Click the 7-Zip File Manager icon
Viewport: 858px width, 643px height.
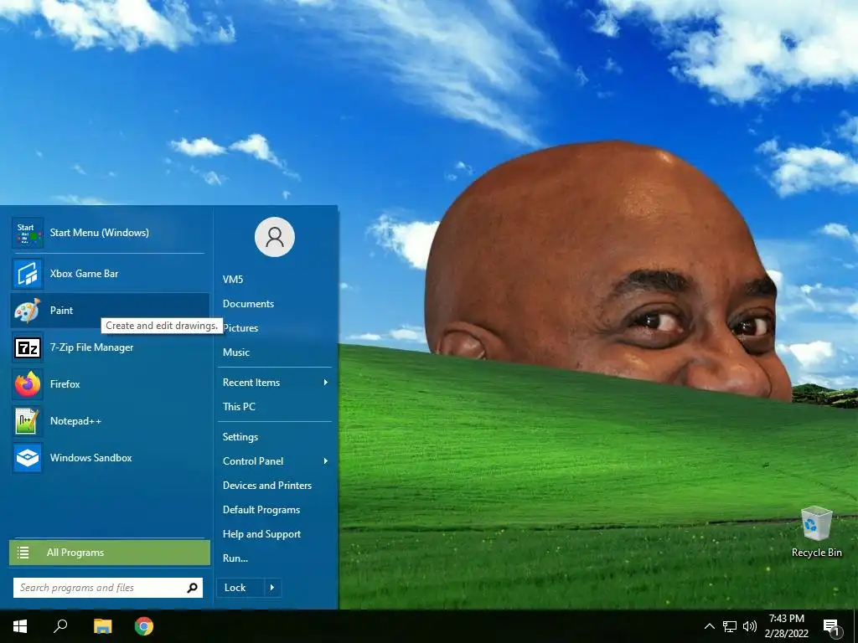coord(28,347)
